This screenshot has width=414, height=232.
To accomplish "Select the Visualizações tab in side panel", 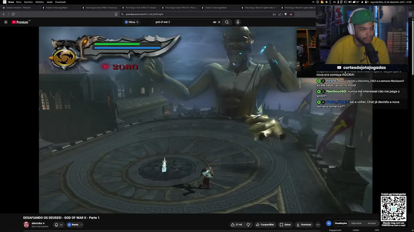I will 341,223.
